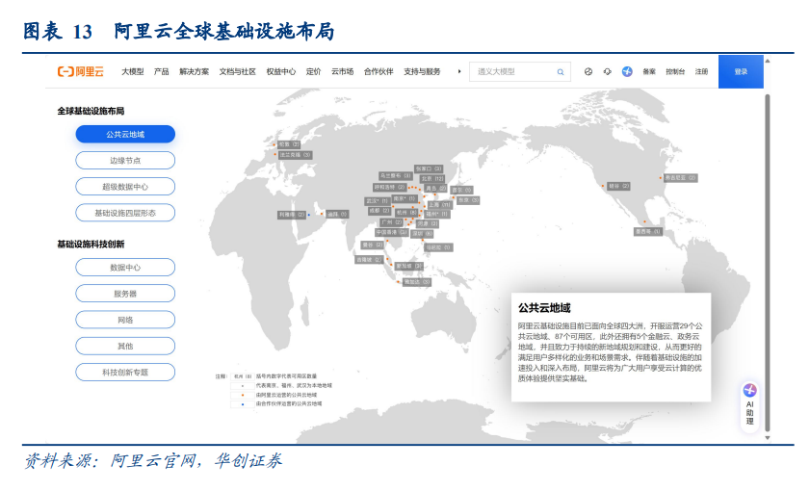This screenshot has width=810, height=491.
Task: Click the vertical page scrollbar
Action: tap(768, 262)
